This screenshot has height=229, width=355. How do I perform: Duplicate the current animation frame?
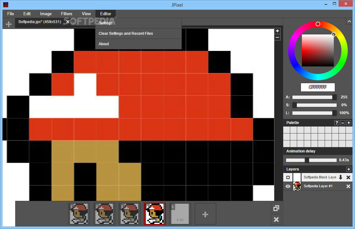[276, 208]
